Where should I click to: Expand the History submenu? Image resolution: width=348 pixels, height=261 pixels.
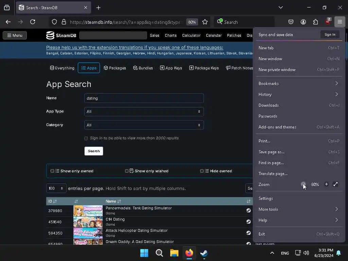[x=299, y=94]
